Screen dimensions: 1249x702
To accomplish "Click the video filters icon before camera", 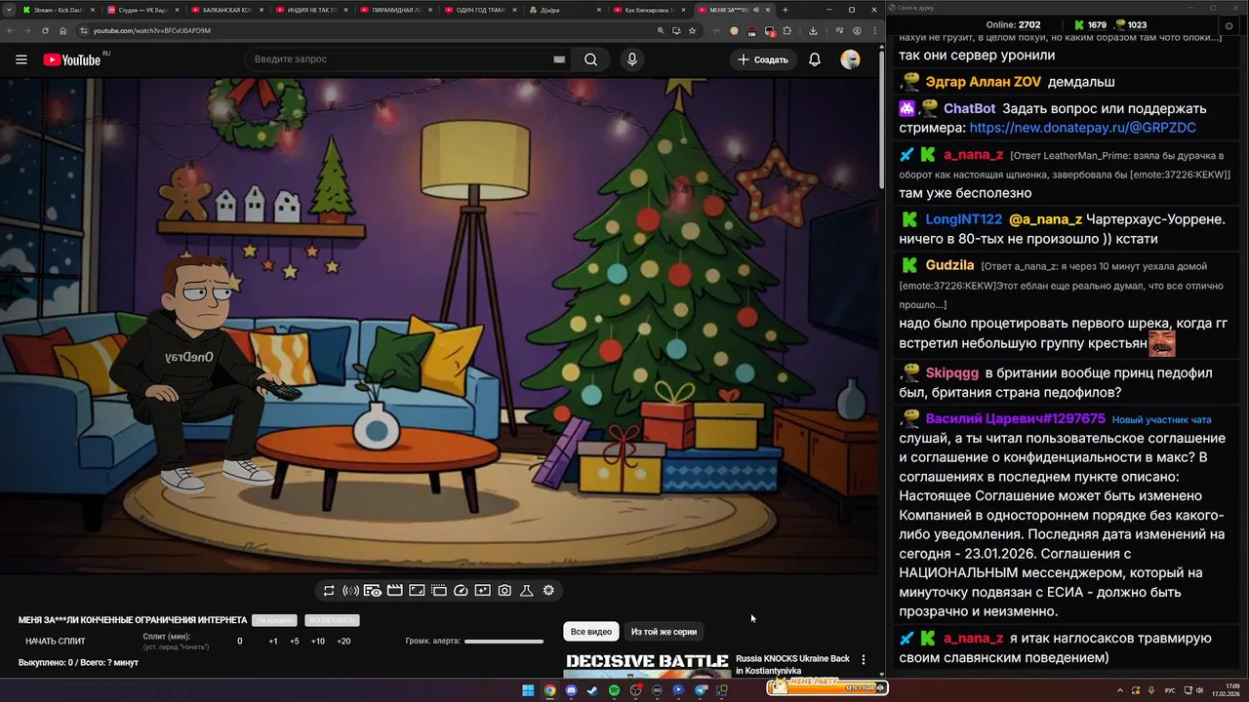I will coord(482,591).
